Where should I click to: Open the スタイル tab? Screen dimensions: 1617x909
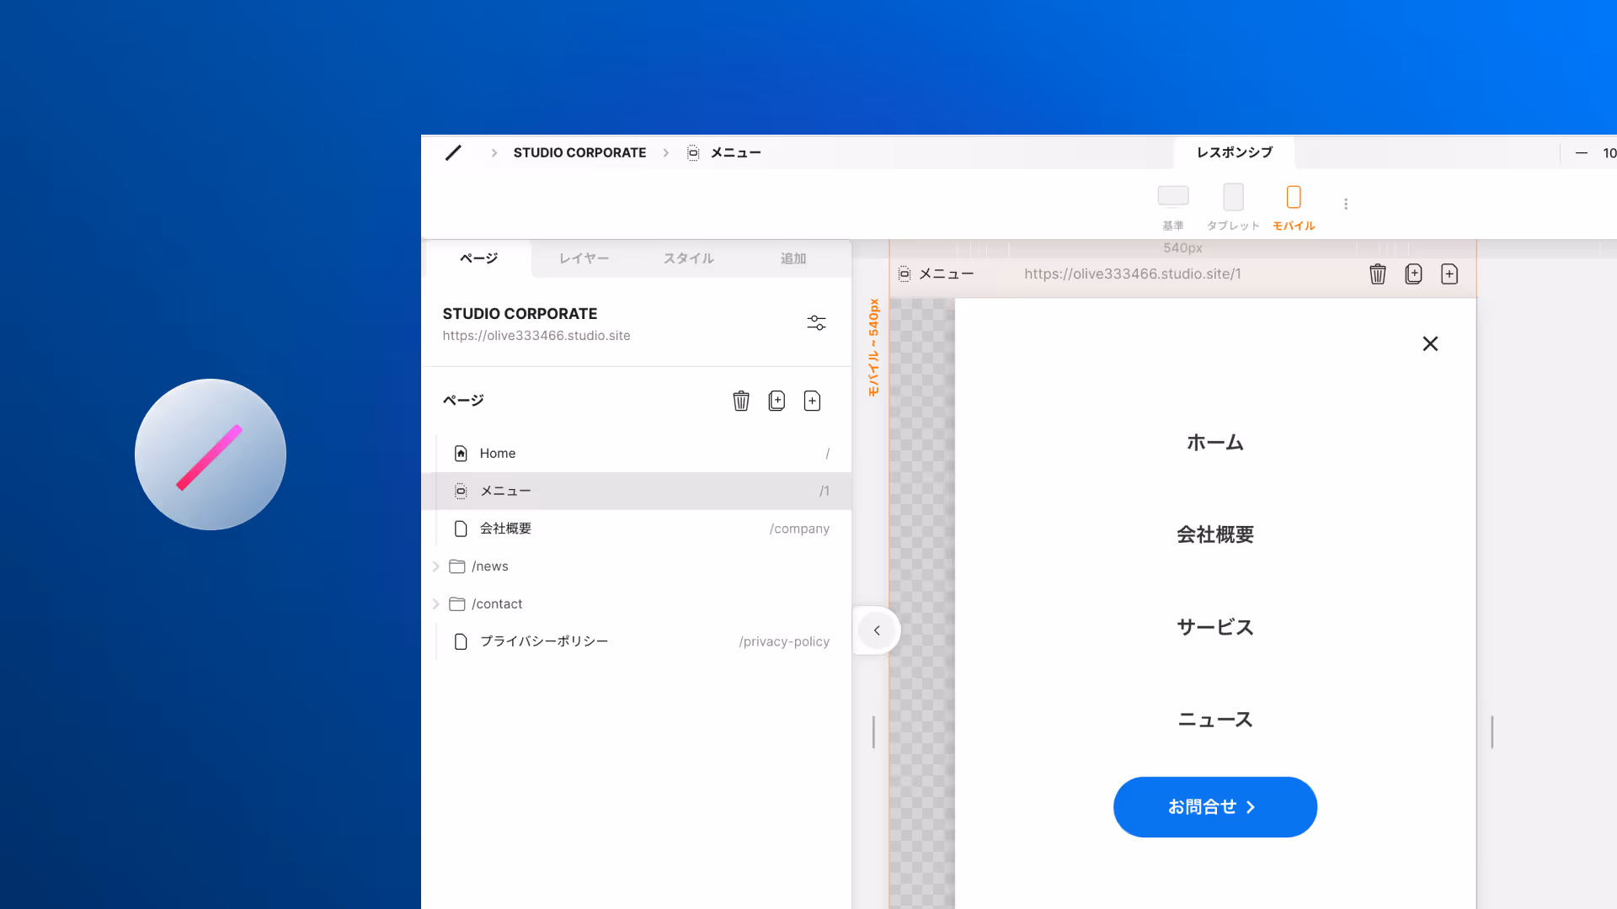(x=688, y=258)
